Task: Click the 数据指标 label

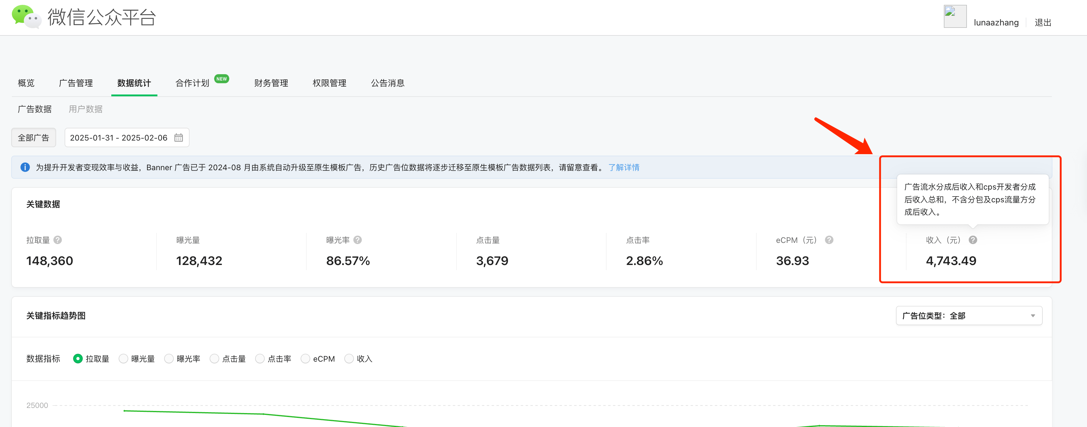Action: pos(43,359)
